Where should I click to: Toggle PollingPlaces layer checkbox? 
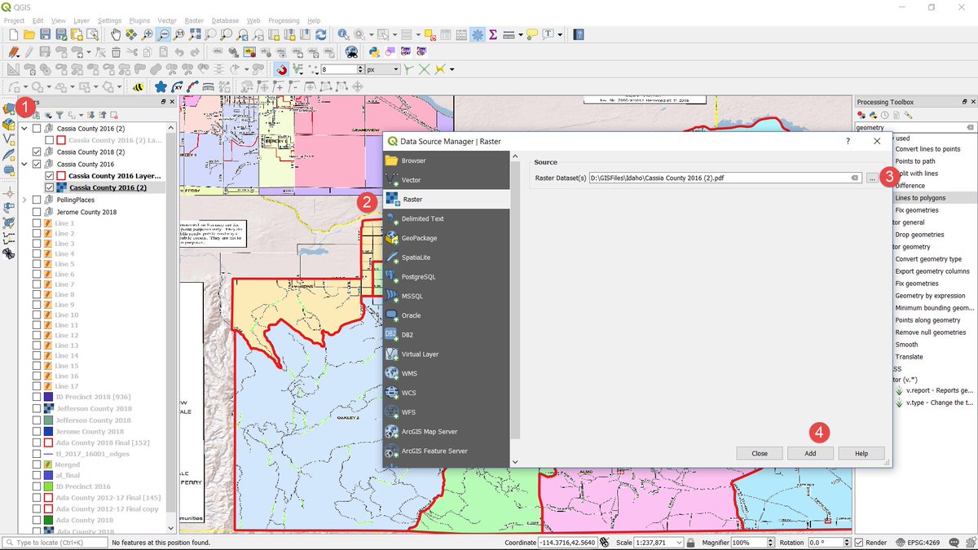(x=37, y=200)
